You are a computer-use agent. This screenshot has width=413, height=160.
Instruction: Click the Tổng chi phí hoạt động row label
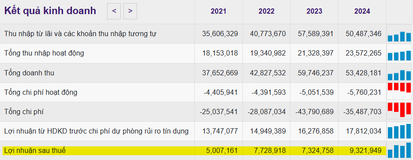[41, 93]
